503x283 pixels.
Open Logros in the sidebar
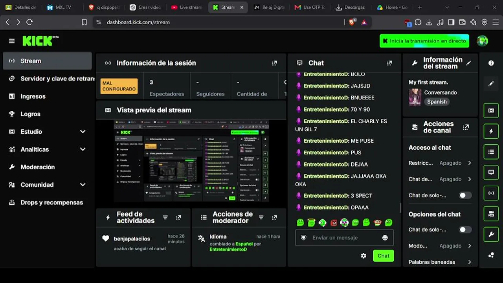point(48,114)
